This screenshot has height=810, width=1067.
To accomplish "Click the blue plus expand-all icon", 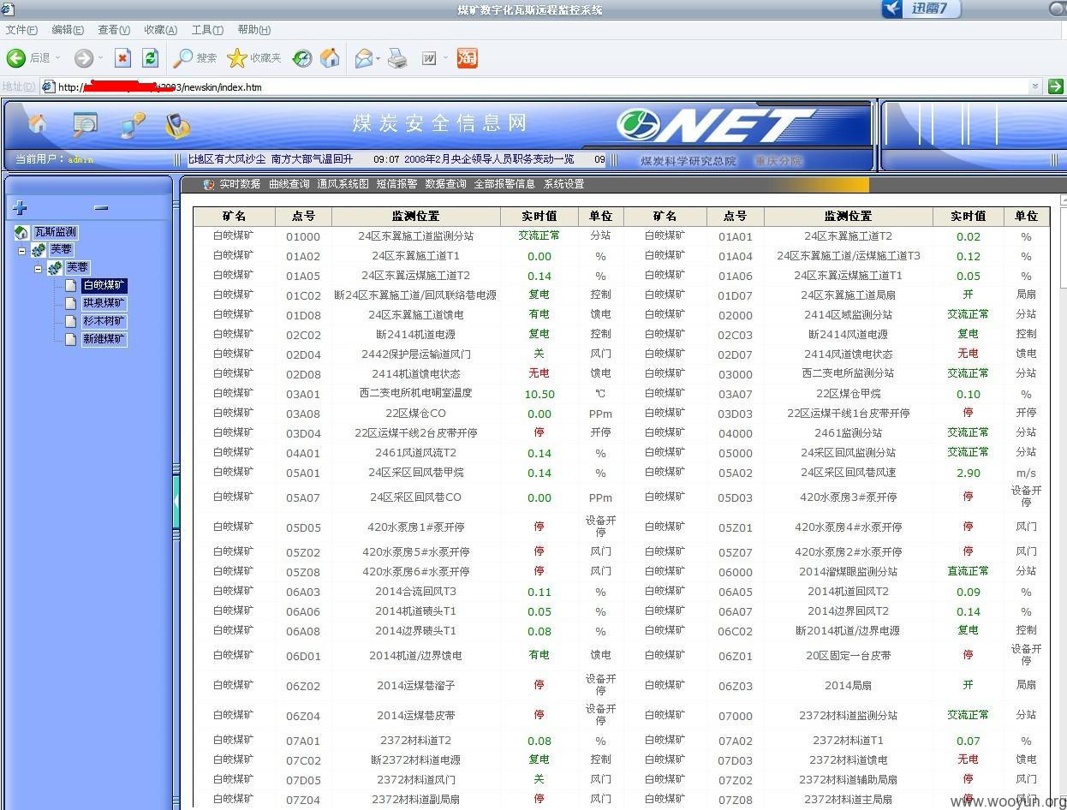I will click(x=20, y=207).
